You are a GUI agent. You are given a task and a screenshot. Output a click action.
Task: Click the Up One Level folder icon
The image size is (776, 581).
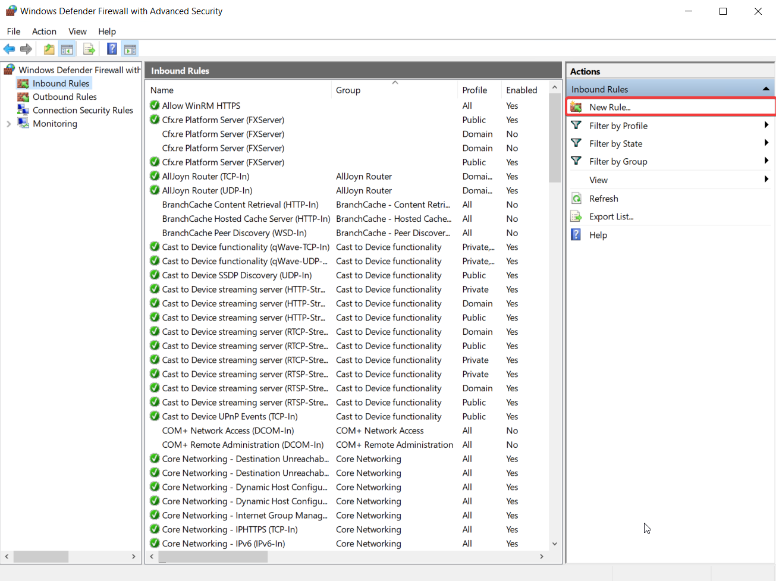[x=49, y=49]
